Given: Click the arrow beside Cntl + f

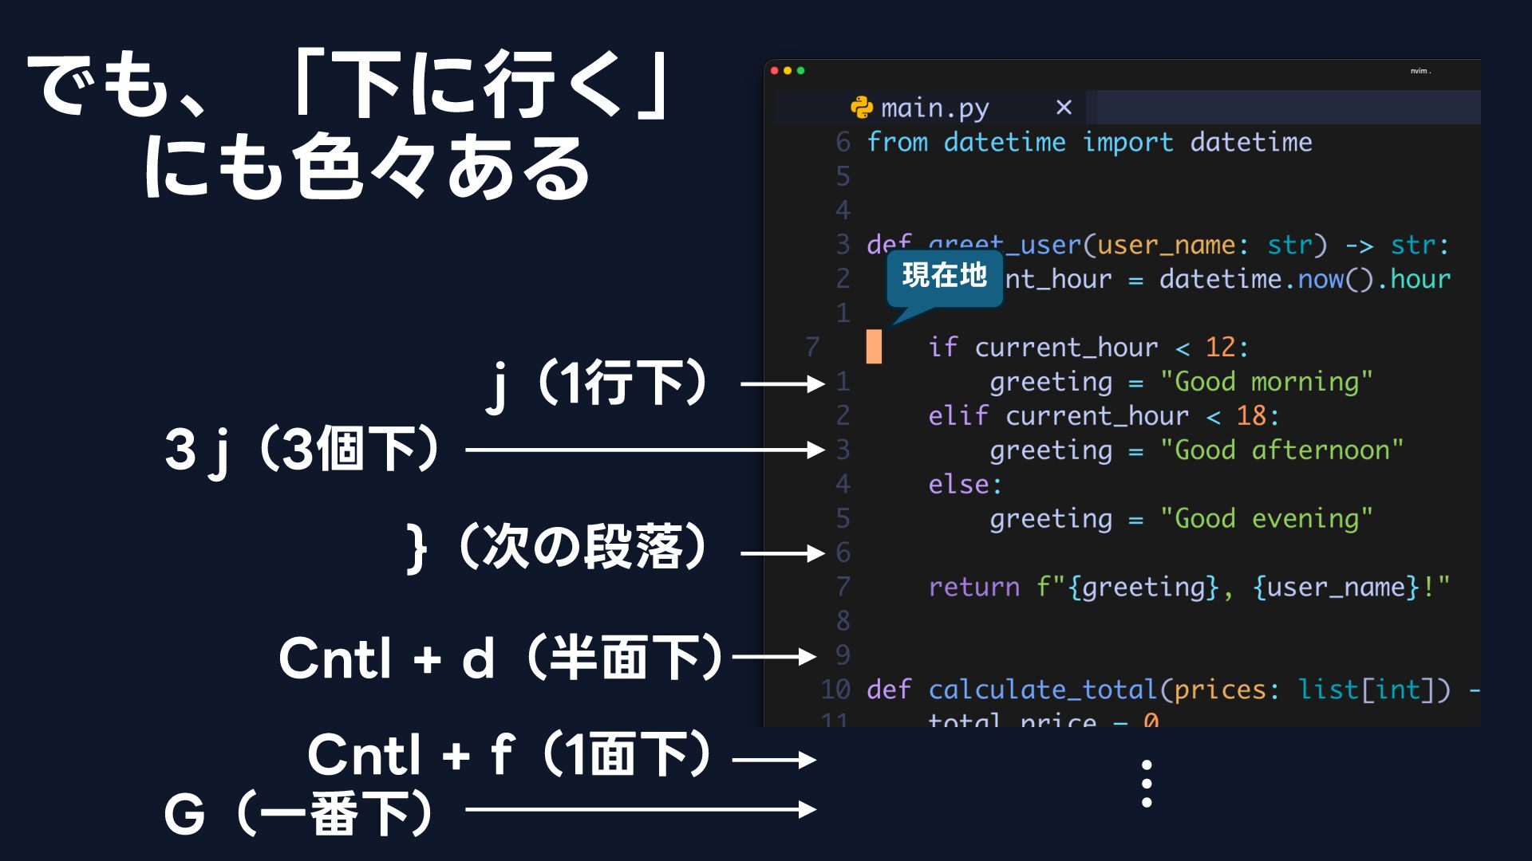Looking at the screenshot, I should tap(774, 760).
